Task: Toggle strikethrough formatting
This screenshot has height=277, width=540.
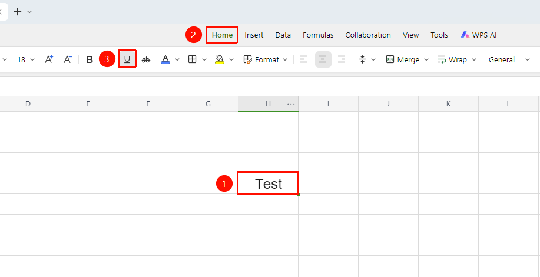Action: (147, 59)
